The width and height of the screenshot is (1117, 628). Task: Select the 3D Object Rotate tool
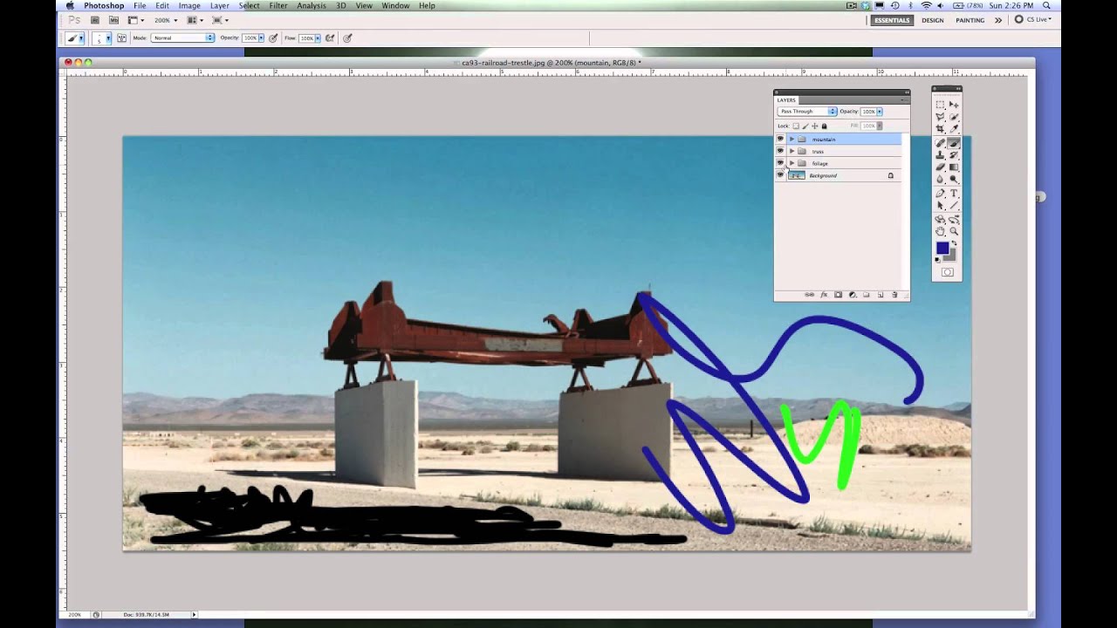(940, 219)
